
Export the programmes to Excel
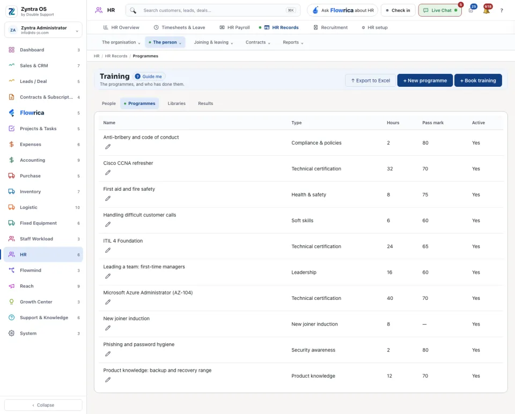371,81
